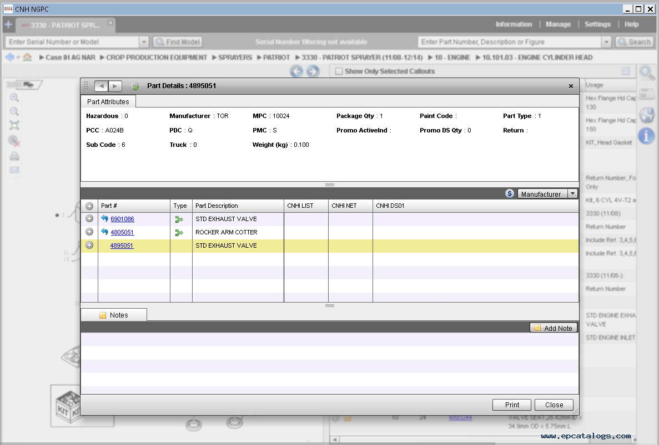Click the blue dollar pricing icon
The width and height of the screenshot is (659, 445).
pyautogui.click(x=510, y=193)
